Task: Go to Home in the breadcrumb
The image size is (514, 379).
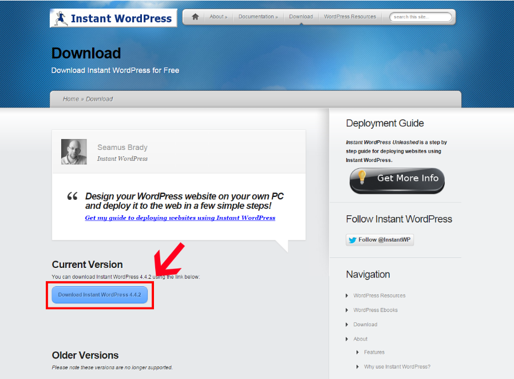Action: coord(71,99)
